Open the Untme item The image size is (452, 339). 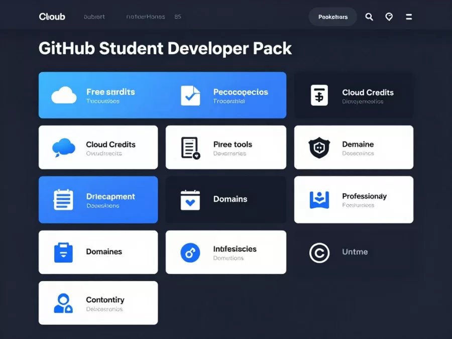(x=355, y=252)
